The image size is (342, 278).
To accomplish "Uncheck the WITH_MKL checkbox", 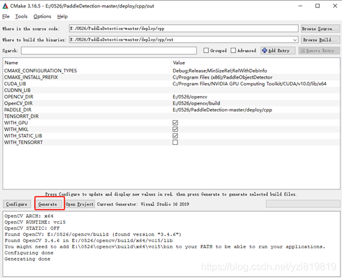I will tap(175, 129).
